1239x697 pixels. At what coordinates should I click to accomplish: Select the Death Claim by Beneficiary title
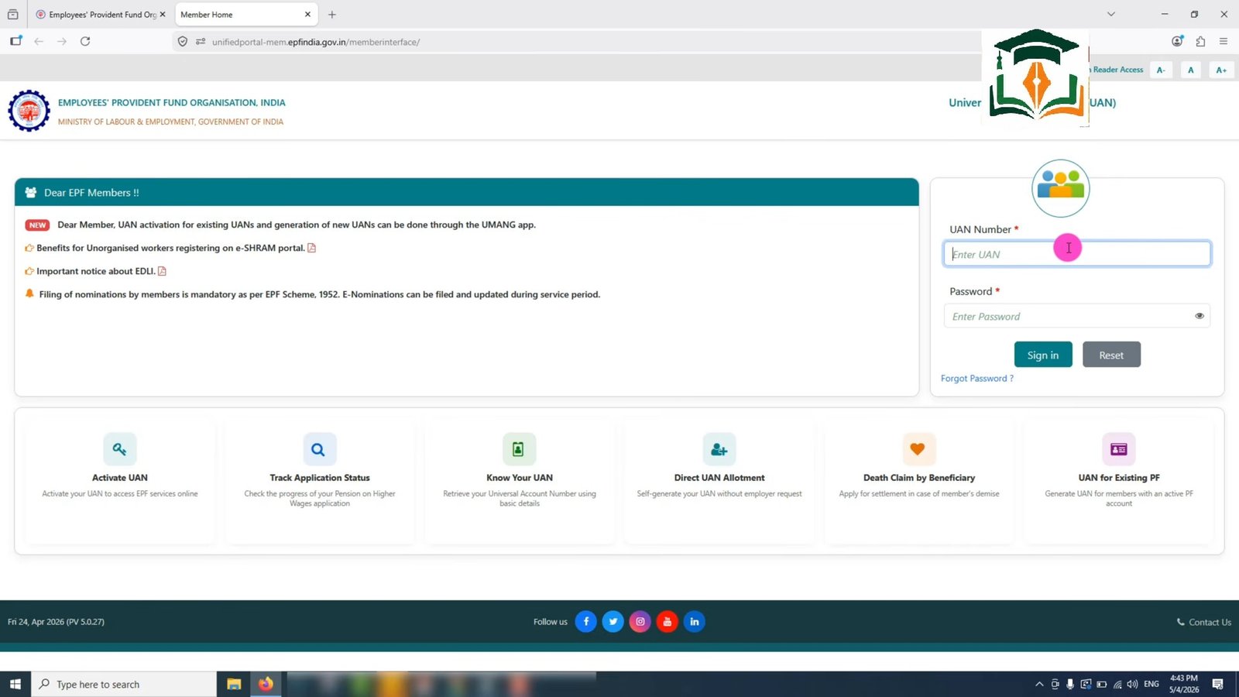(919, 478)
